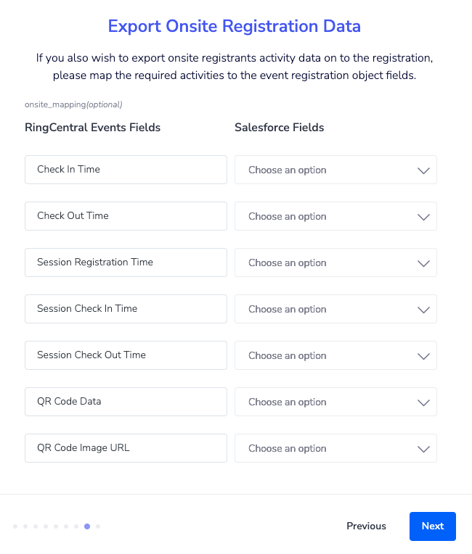Click the Next button
This screenshot has height=554, width=472.
point(432,526)
